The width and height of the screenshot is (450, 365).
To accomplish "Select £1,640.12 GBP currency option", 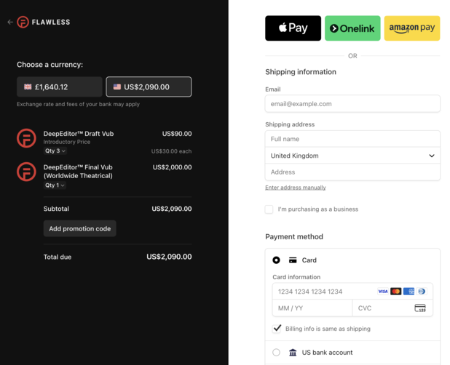I will (x=60, y=87).
